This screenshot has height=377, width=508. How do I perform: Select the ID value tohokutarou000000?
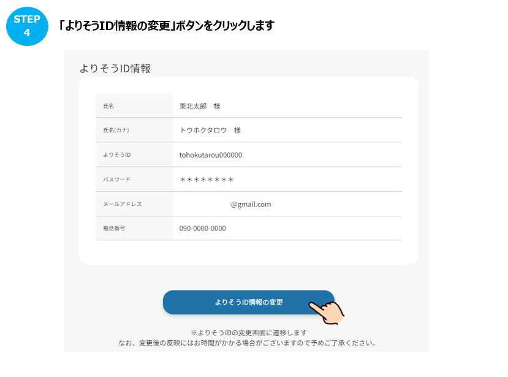(210, 154)
